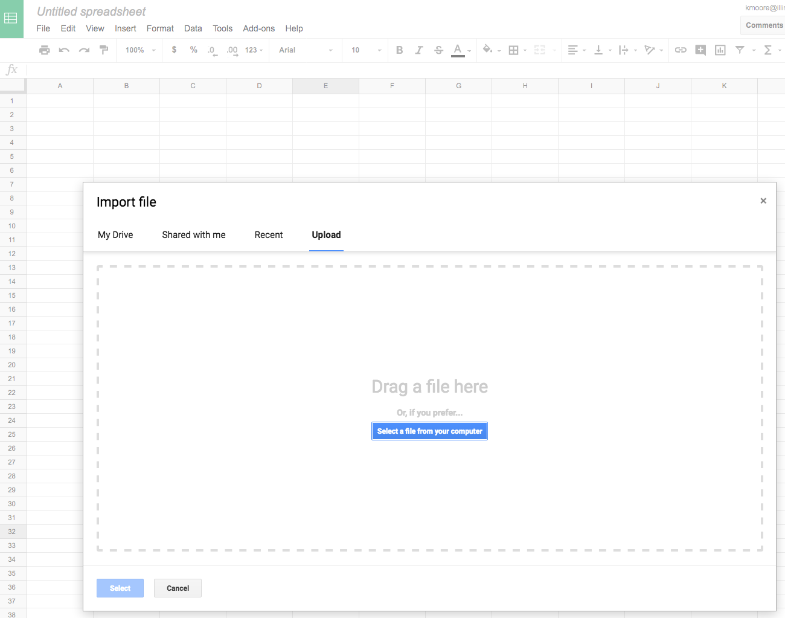The image size is (785, 618).
Task: Select the paint format tool
Action: click(104, 50)
